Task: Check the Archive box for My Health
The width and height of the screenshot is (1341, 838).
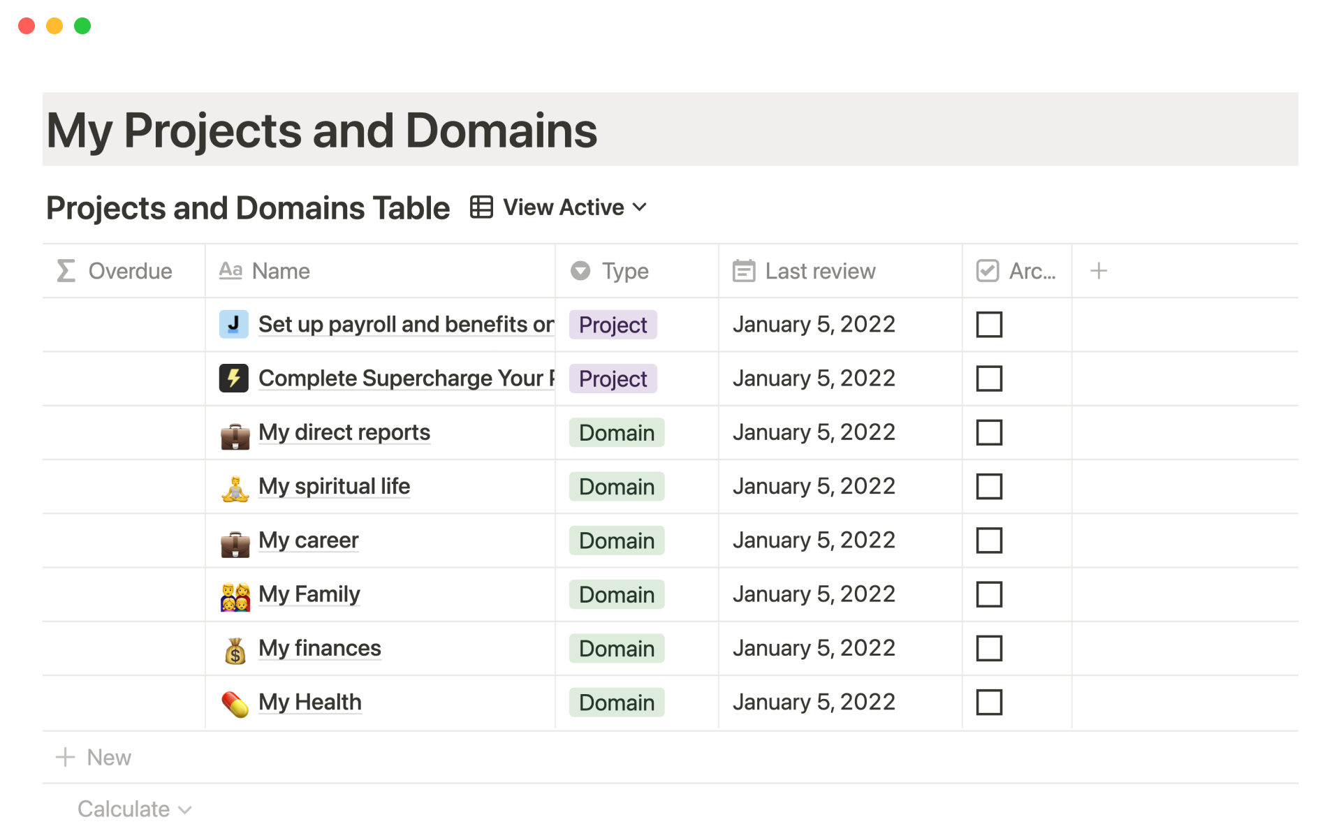Action: 989,703
